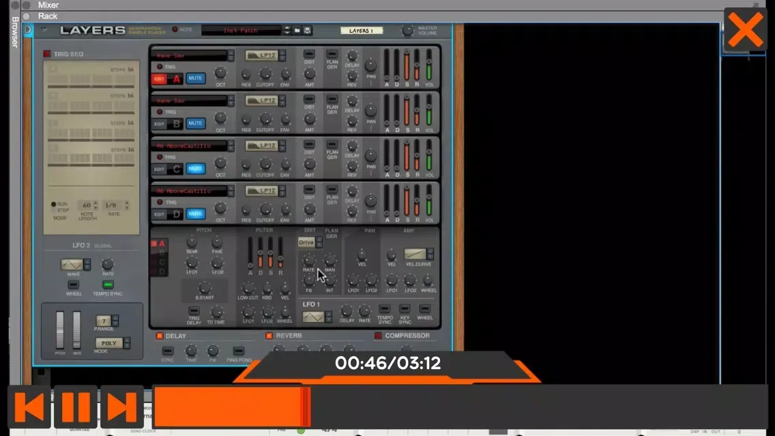
Task: Click layer C REV knob
Action: point(352,166)
